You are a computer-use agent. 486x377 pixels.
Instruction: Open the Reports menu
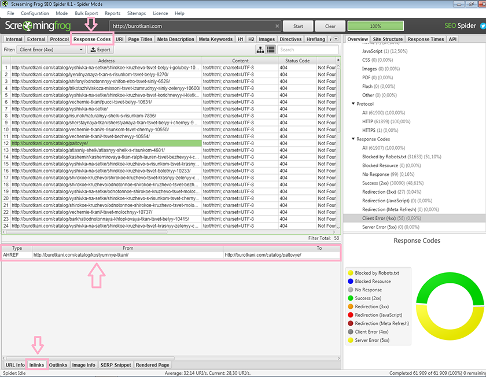tap(112, 13)
